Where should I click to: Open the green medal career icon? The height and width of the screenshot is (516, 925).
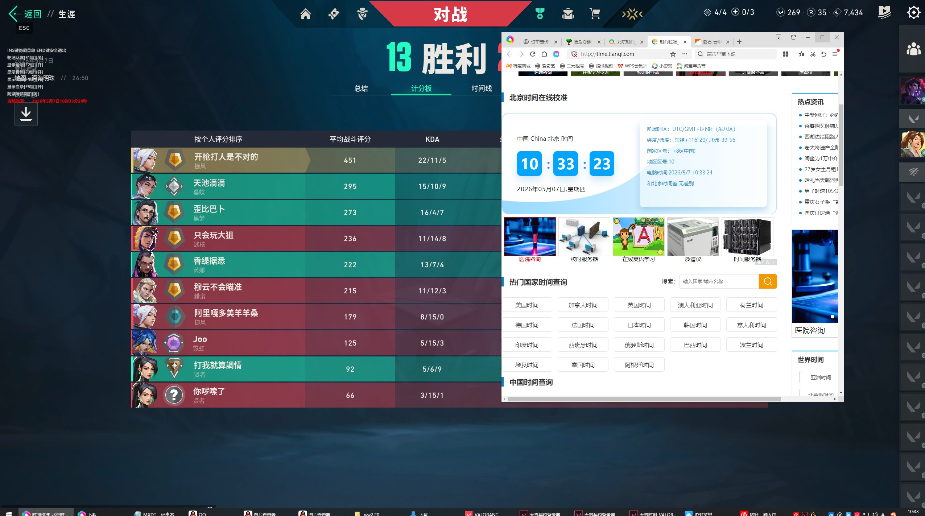click(540, 14)
